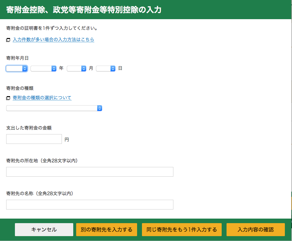Open the 寄附金の種類の選択について help link

(42, 98)
